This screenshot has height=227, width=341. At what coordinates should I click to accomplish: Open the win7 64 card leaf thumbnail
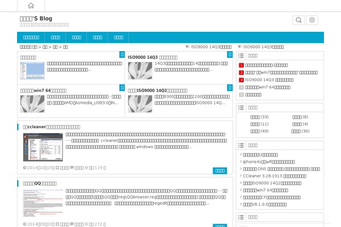click(x=32, y=104)
